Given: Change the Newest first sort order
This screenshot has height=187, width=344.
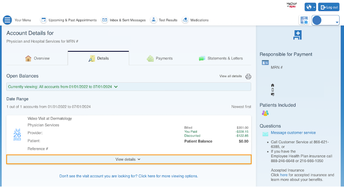Looking at the screenshot, I should click(241, 106).
